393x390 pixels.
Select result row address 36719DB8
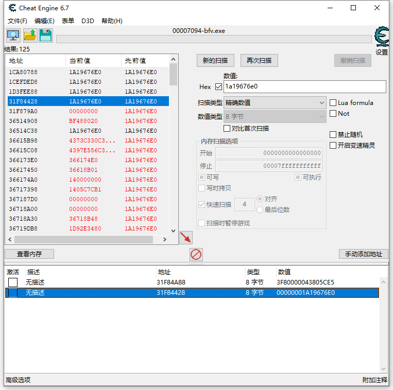(x=88, y=228)
